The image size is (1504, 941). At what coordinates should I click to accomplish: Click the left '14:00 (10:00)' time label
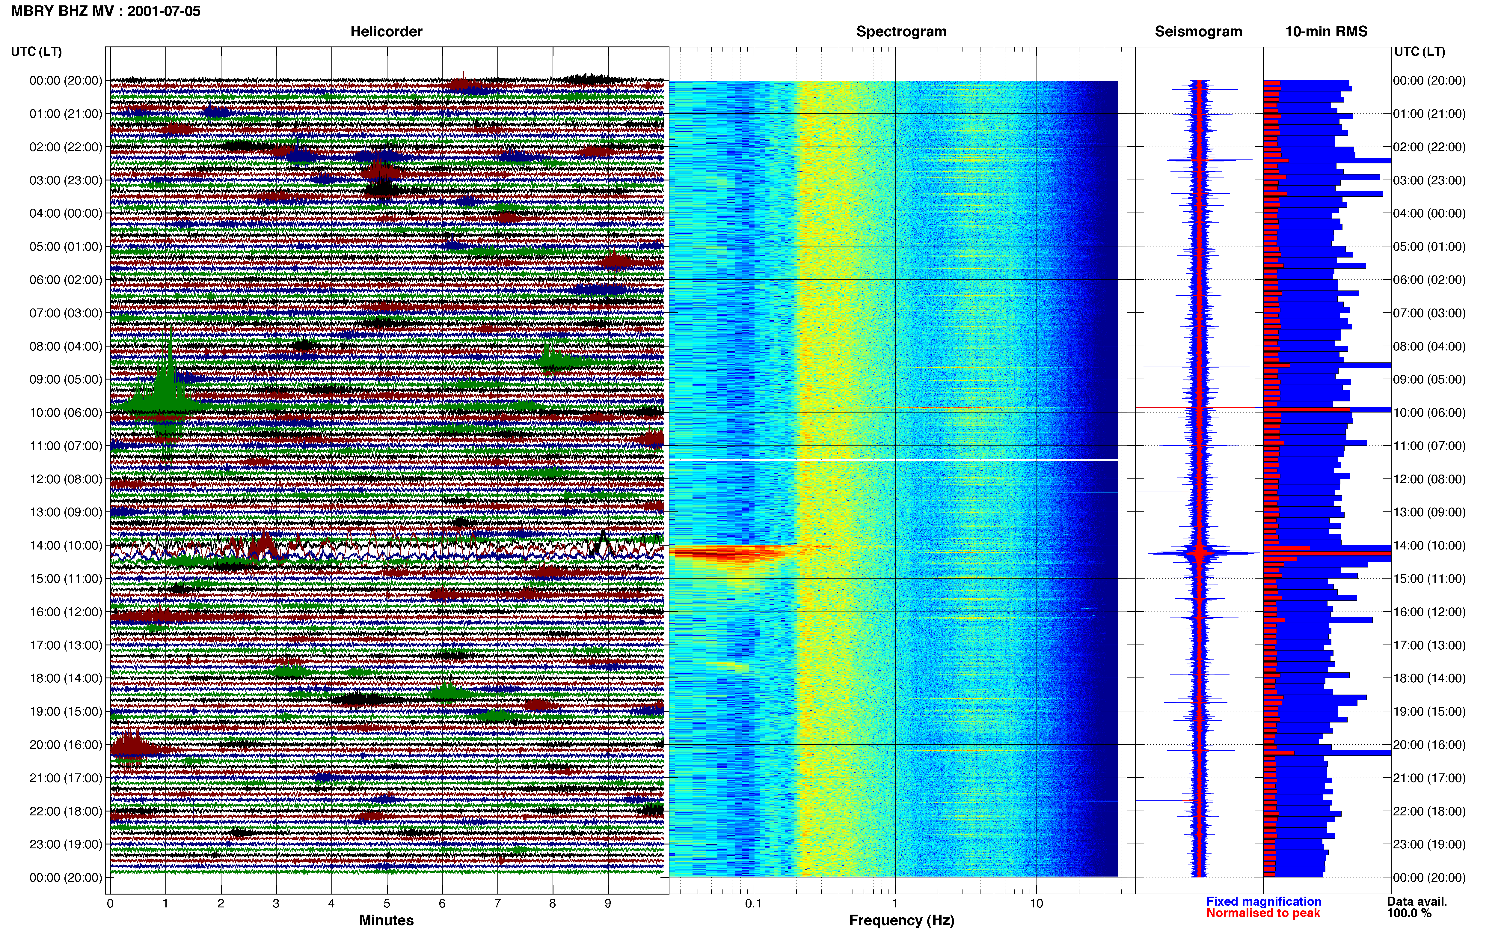tap(66, 545)
